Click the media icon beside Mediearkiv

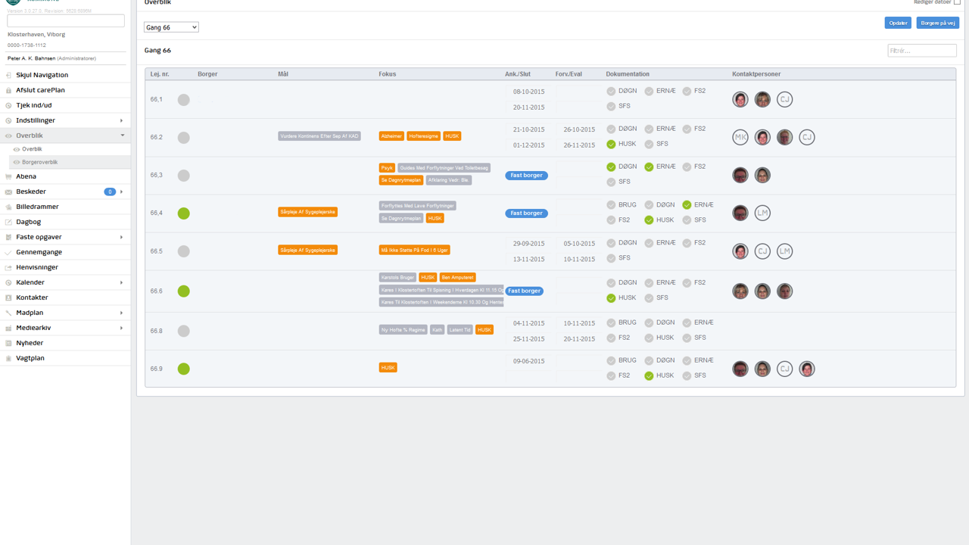point(8,328)
